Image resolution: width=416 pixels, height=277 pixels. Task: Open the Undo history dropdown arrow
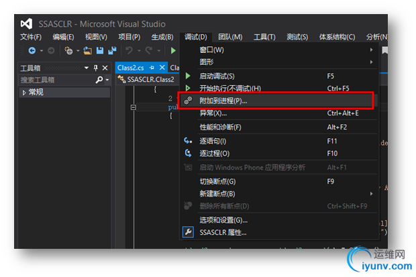(x=139, y=50)
